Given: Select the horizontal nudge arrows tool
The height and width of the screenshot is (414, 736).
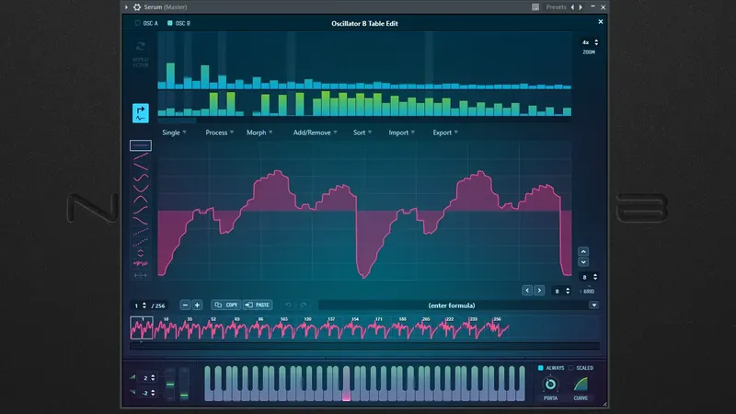Looking at the screenshot, I should (x=141, y=275).
